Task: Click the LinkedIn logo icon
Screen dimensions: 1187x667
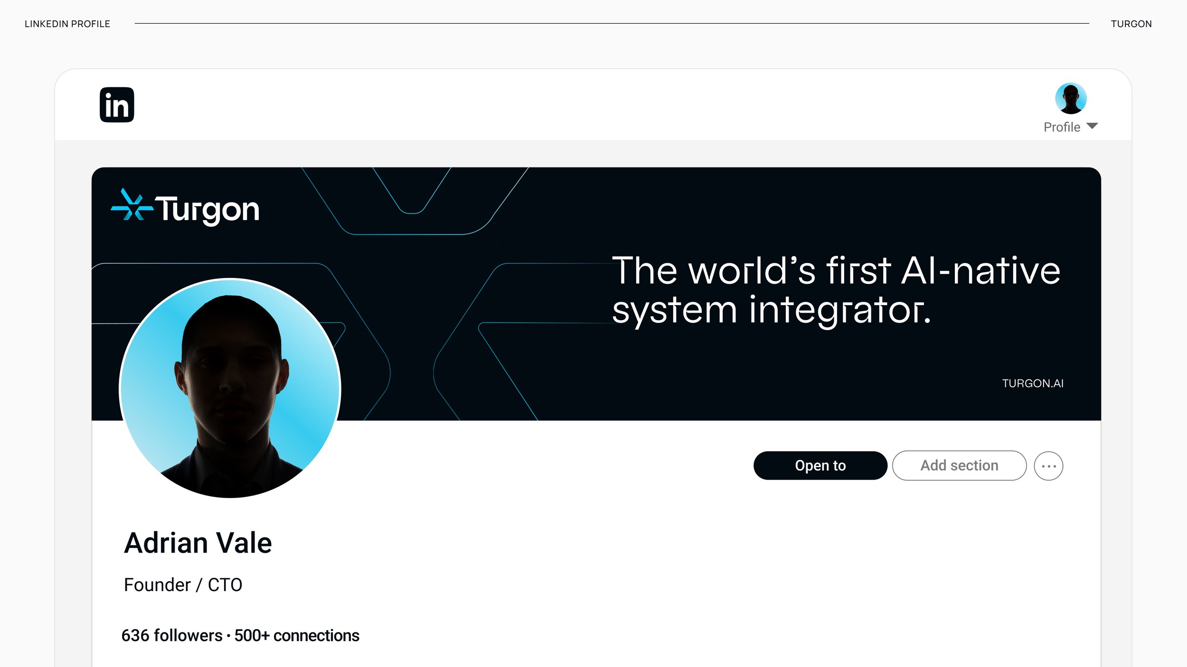Action: coord(117,105)
